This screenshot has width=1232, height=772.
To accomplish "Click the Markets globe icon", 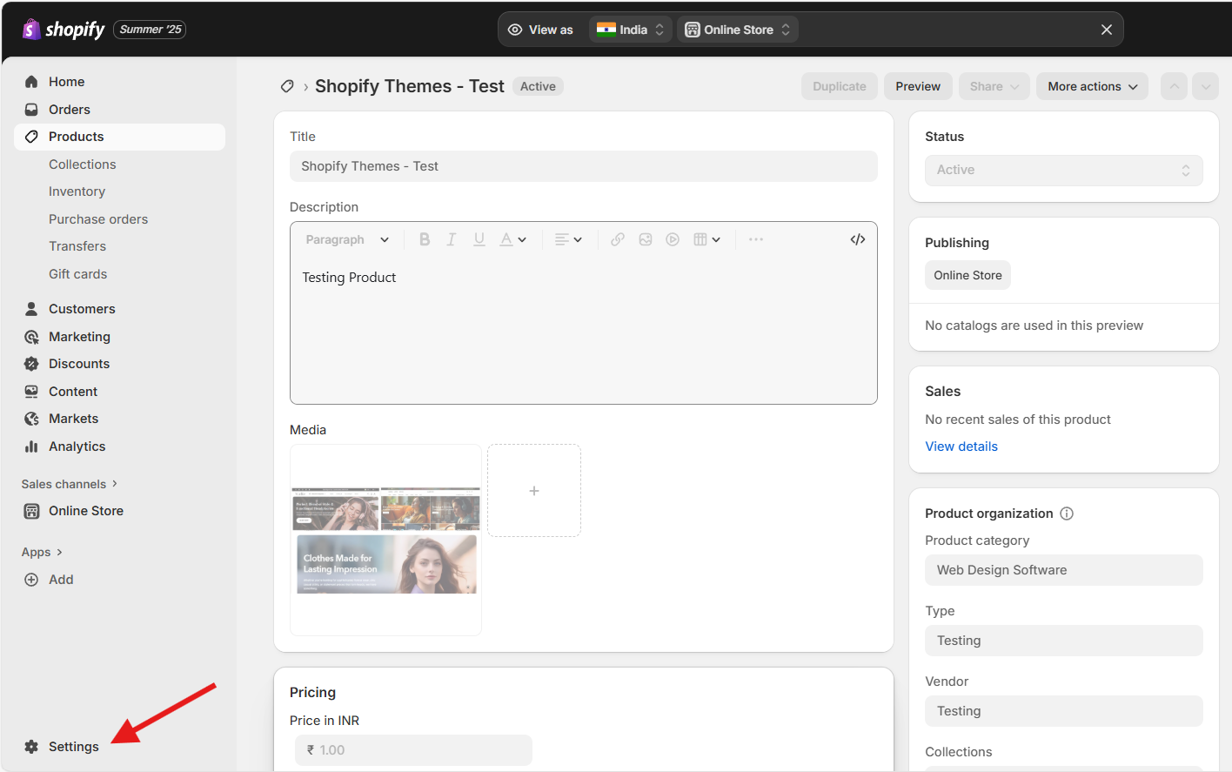I will coord(31,419).
